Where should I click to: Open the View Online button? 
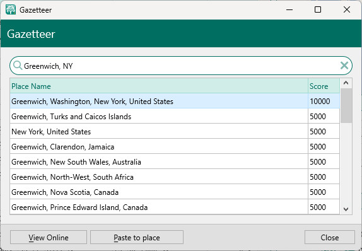tap(49, 237)
